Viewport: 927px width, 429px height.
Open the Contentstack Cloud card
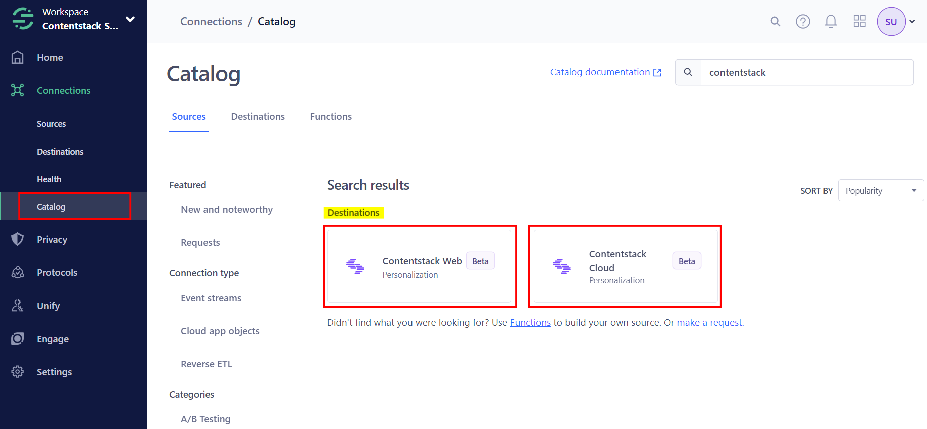coord(626,266)
